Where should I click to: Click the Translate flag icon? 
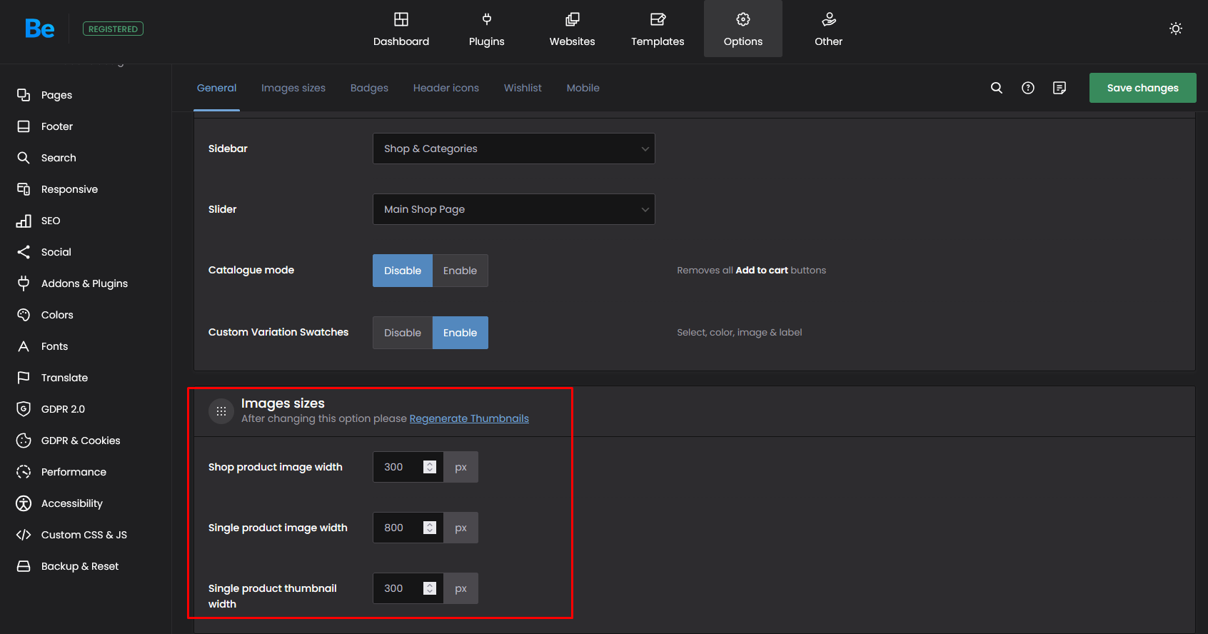24,378
